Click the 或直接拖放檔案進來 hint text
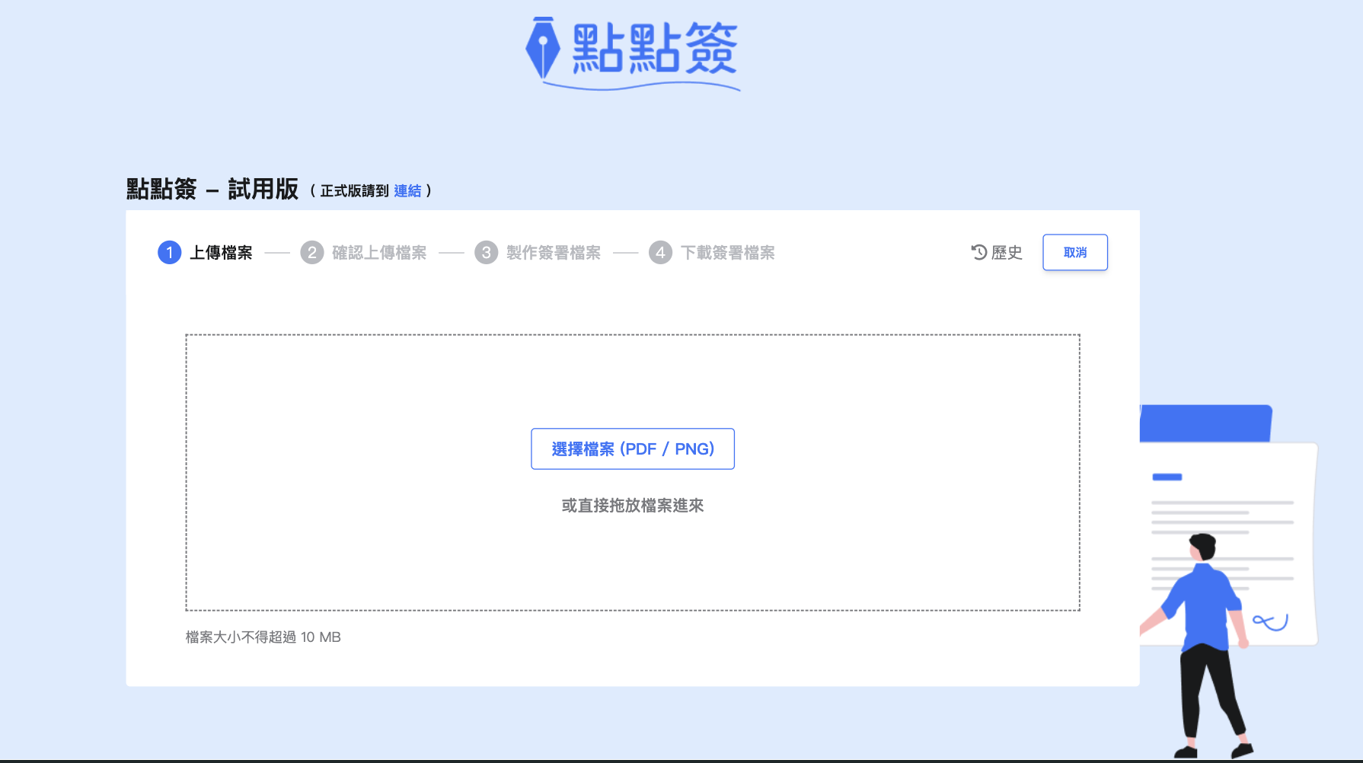Image resolution: width=1363 pixels, height=763 pixels. coord(633,505)
